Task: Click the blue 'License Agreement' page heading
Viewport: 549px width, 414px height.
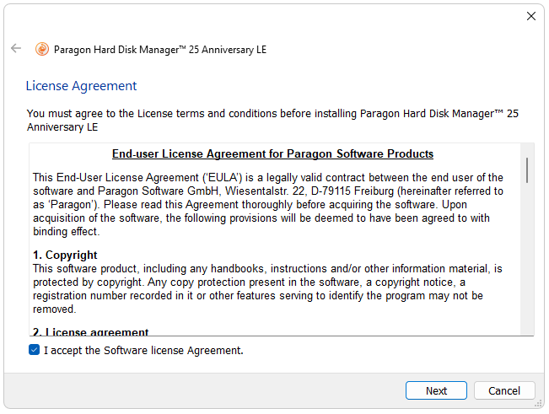Action: click(81, 86)
